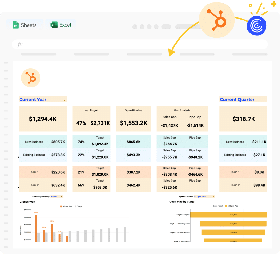Click the Stage 1 - Suspect funnel bar

point(228,215)
